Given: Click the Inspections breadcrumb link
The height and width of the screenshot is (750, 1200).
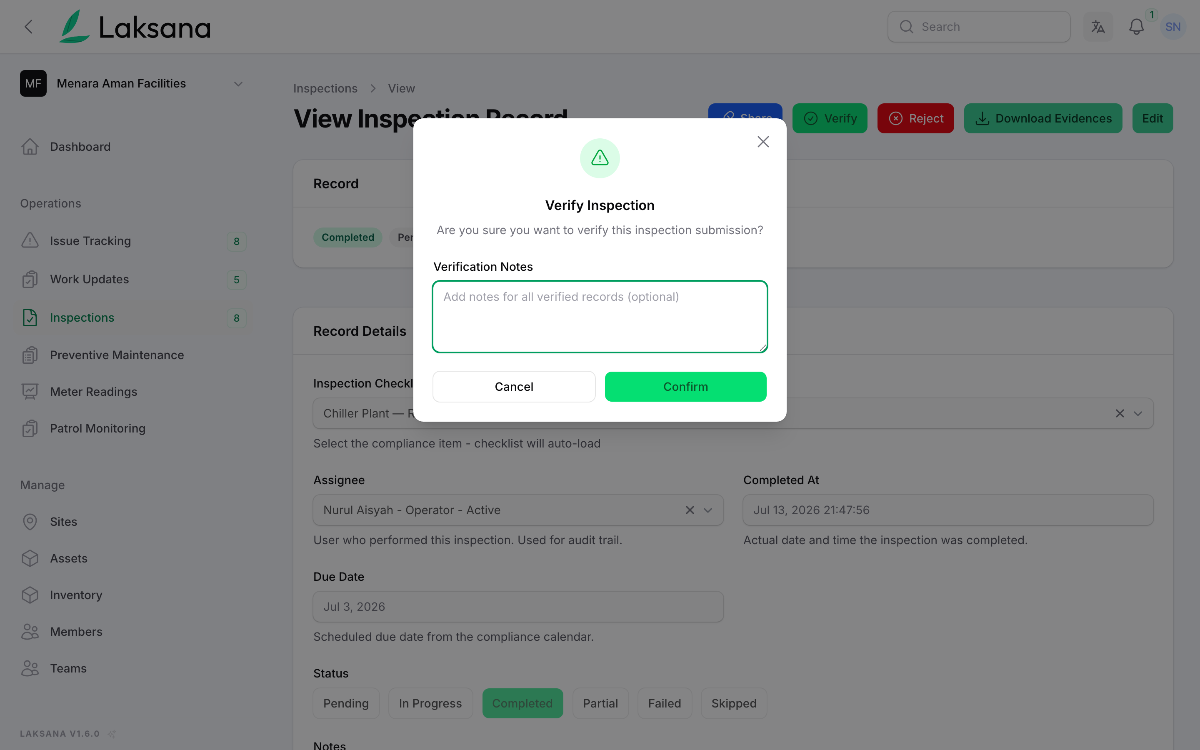Looking at the screenshot, I should tap(325, 88).
